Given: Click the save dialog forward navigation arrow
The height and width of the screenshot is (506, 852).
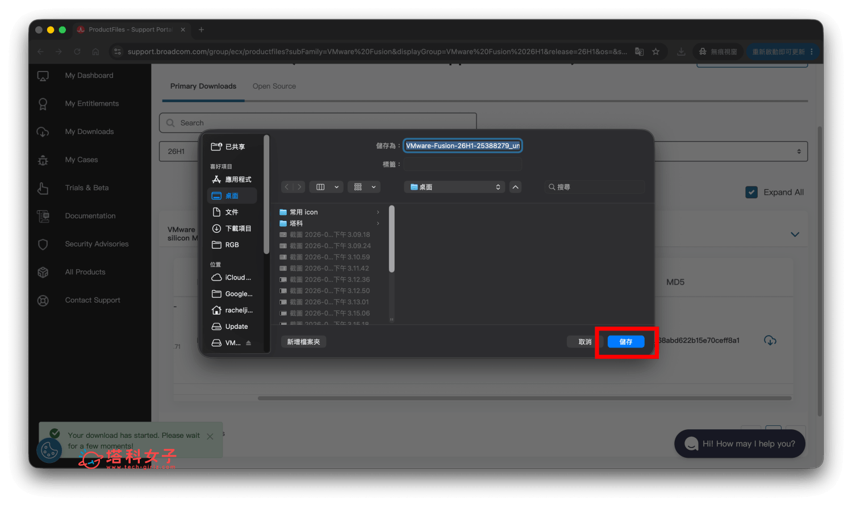Looking at the screenshot, I should point(299,187).
